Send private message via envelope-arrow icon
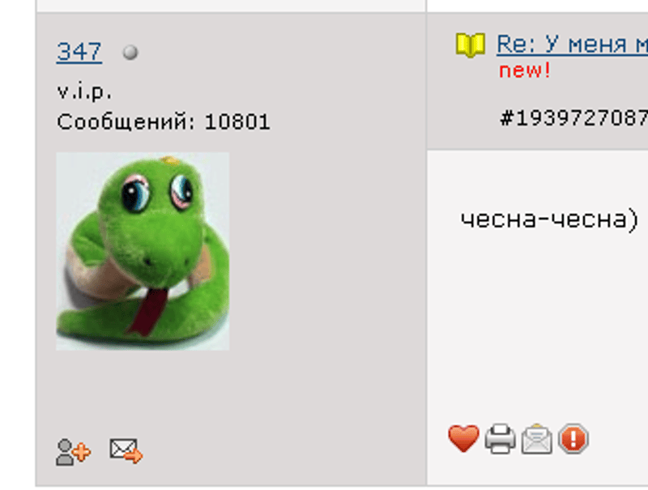Viewport: 648px width, 490px height. point(126,451)
